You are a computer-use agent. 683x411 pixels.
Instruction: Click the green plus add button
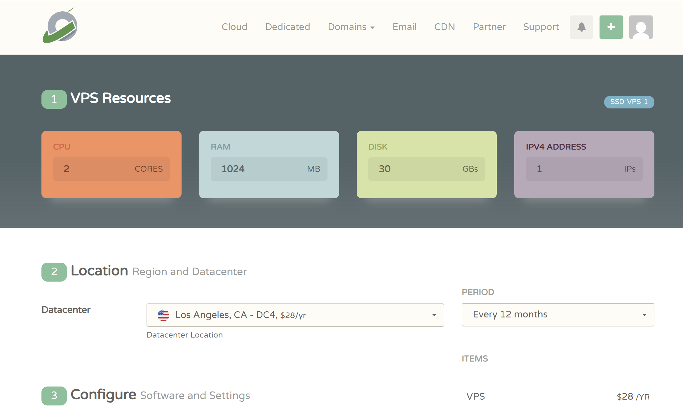click(611, 27)
